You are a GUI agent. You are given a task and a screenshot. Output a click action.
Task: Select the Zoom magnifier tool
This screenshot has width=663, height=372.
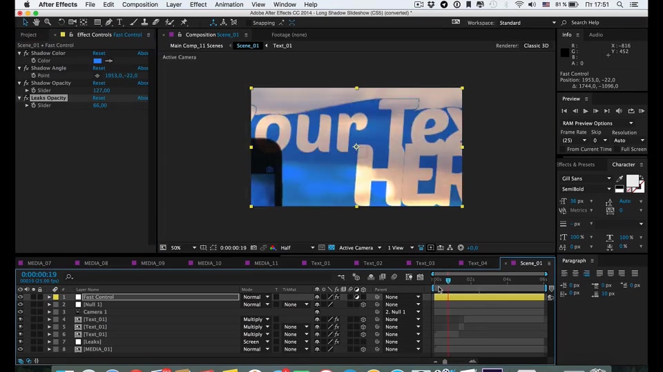tap(48, 22)
